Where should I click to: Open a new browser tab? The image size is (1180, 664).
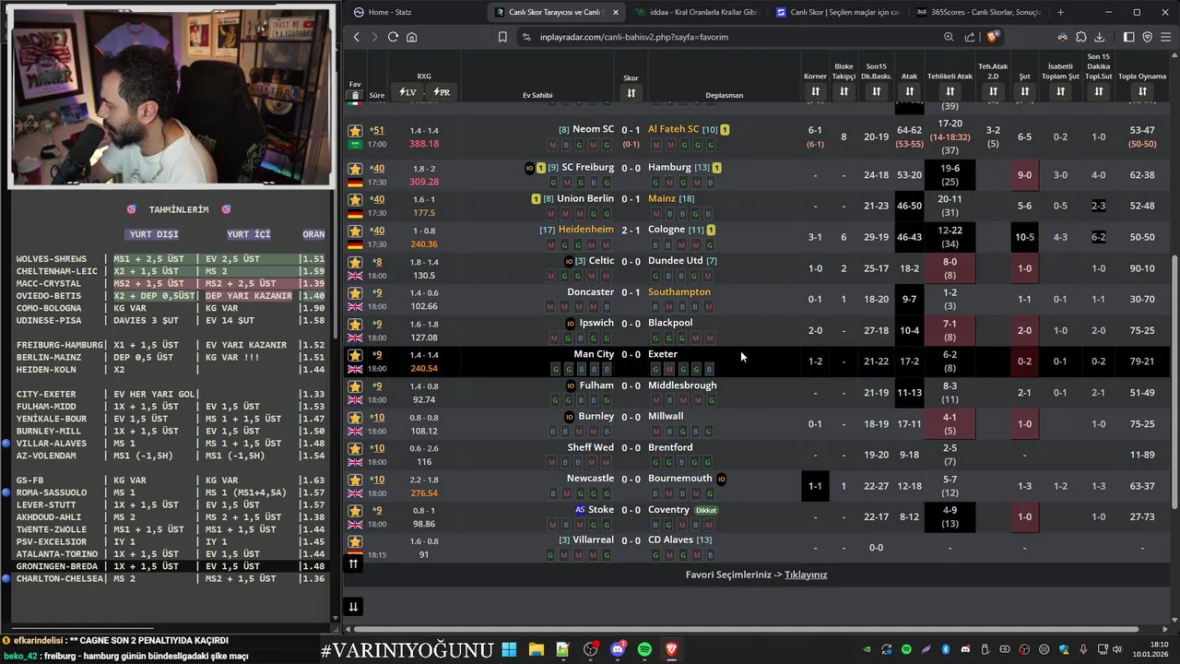pyautogui.click(x=1060, y=12)
